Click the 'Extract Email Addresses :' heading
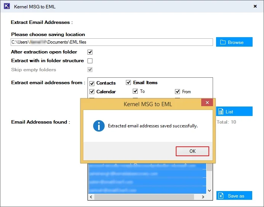Viewport: 264px width, 207px height. [42, 22]
